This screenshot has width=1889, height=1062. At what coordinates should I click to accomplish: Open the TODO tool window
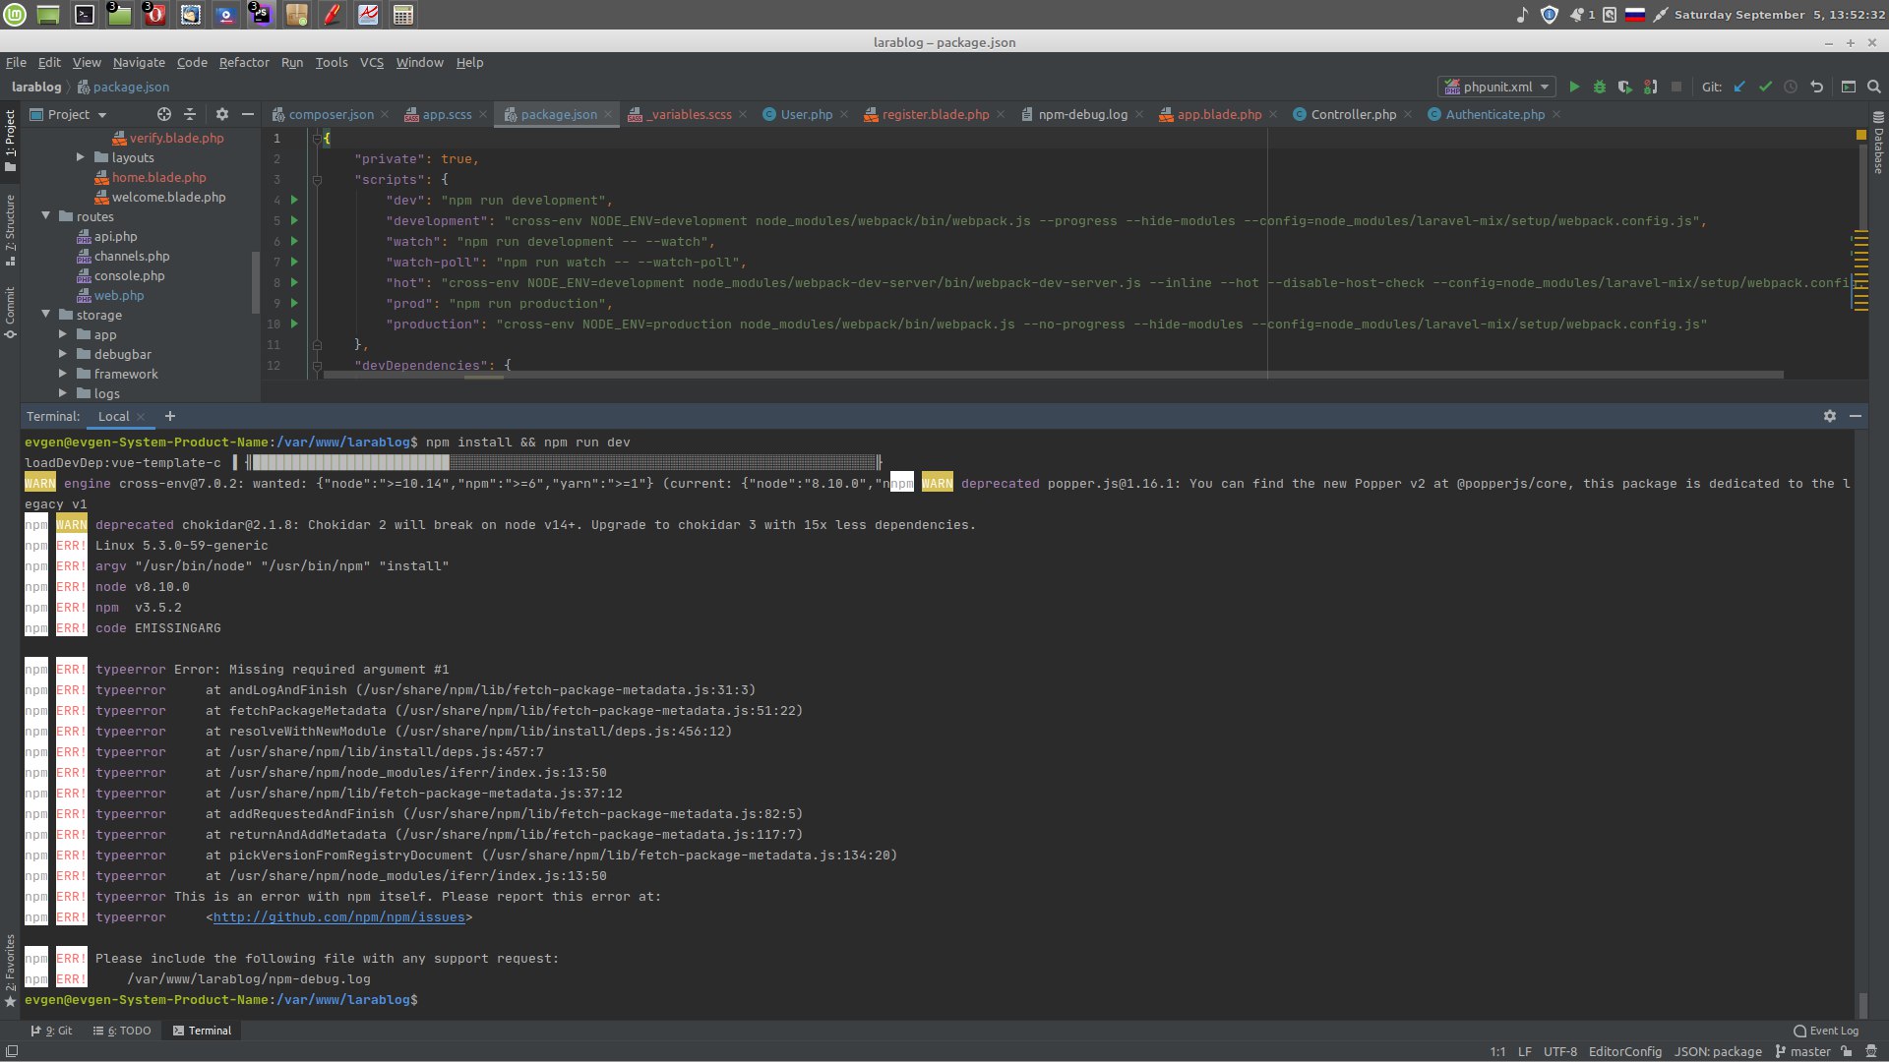tap(122, 1031)
